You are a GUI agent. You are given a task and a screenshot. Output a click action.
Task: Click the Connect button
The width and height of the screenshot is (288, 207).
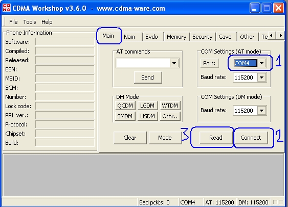pos(251,138)
